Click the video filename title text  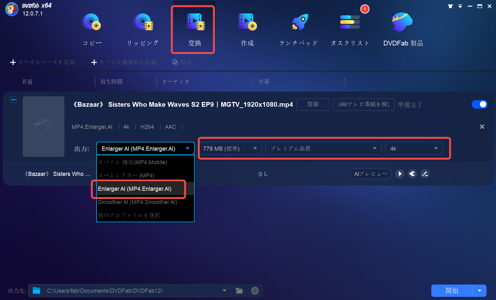(183, 105)
